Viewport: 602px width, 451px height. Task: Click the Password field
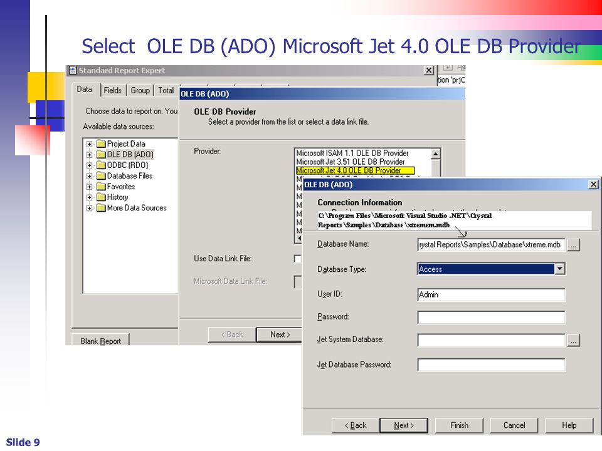point(491,317)
